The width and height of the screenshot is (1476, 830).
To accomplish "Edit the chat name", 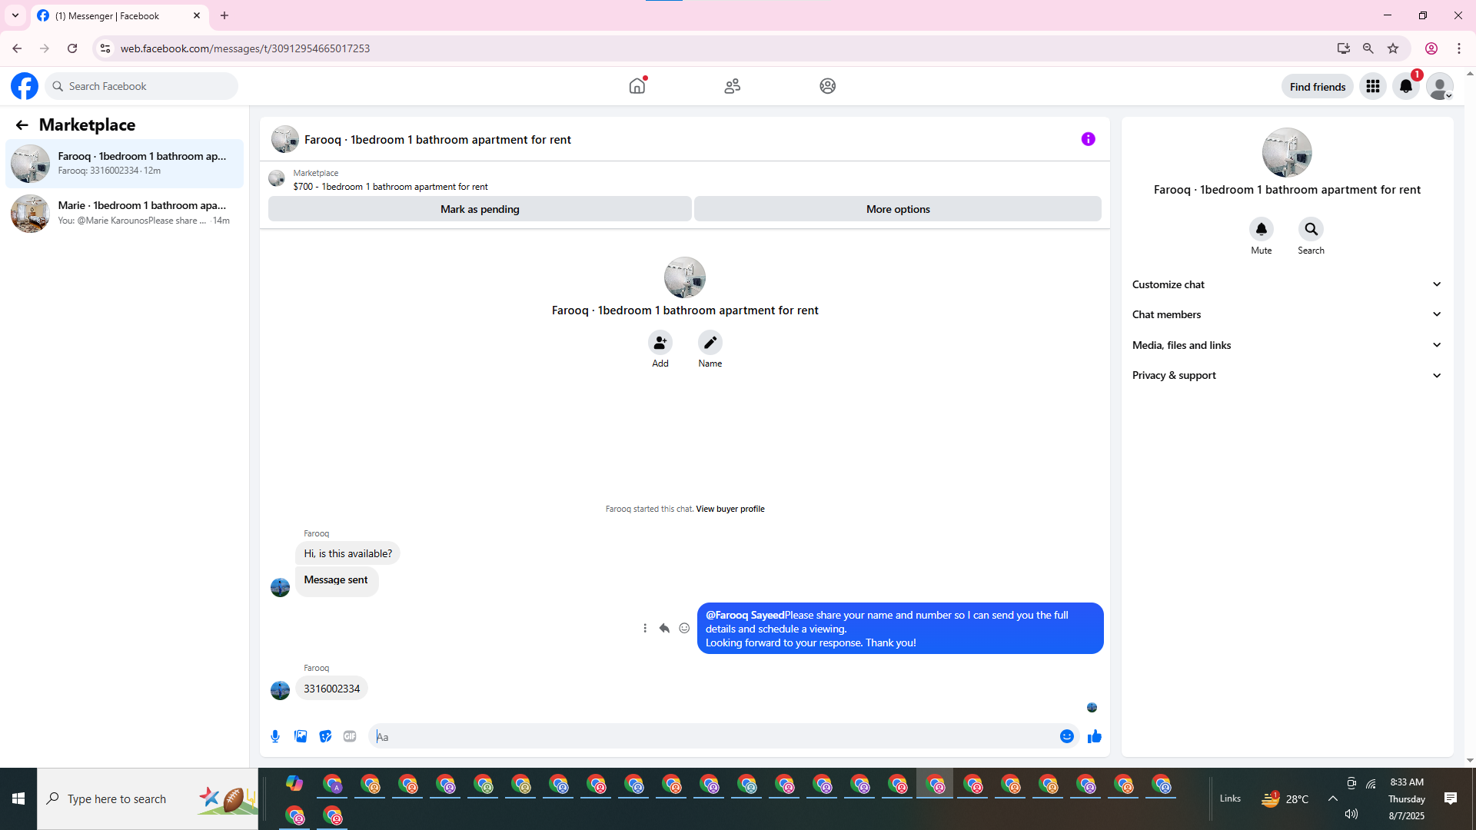I will pos(710,343).
